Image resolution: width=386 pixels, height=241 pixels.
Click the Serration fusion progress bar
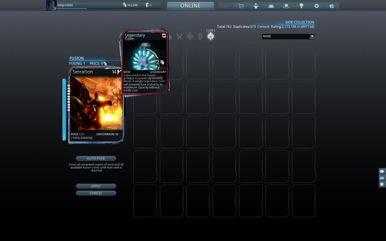65,110
